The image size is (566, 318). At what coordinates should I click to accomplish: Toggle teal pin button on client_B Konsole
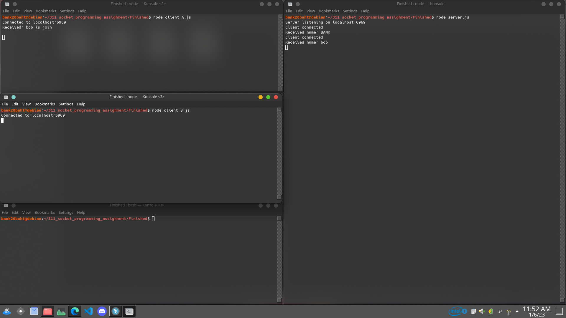coord(14,97)
